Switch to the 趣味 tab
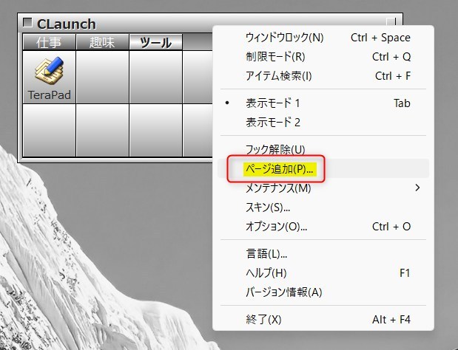 (x=102, y=42)
